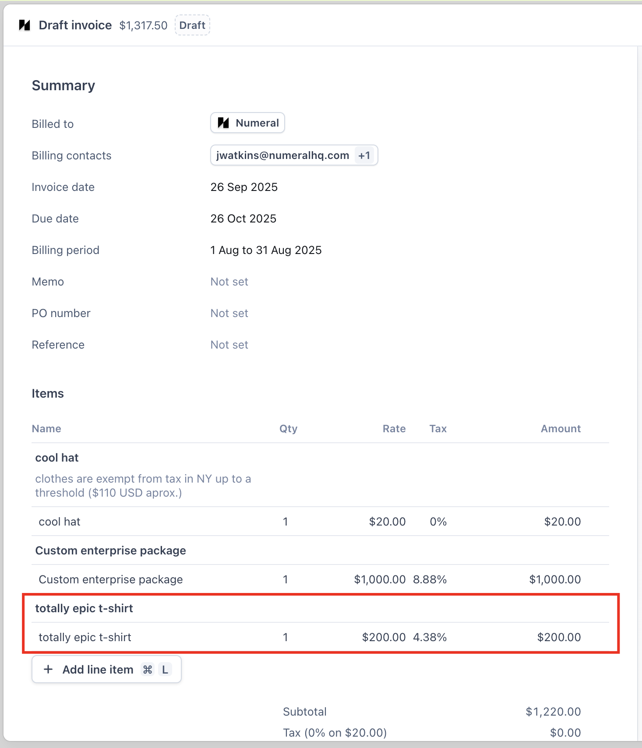642x748 pixels.
Task: Click the Draft status badge
Action: click(x=192, y=25)
